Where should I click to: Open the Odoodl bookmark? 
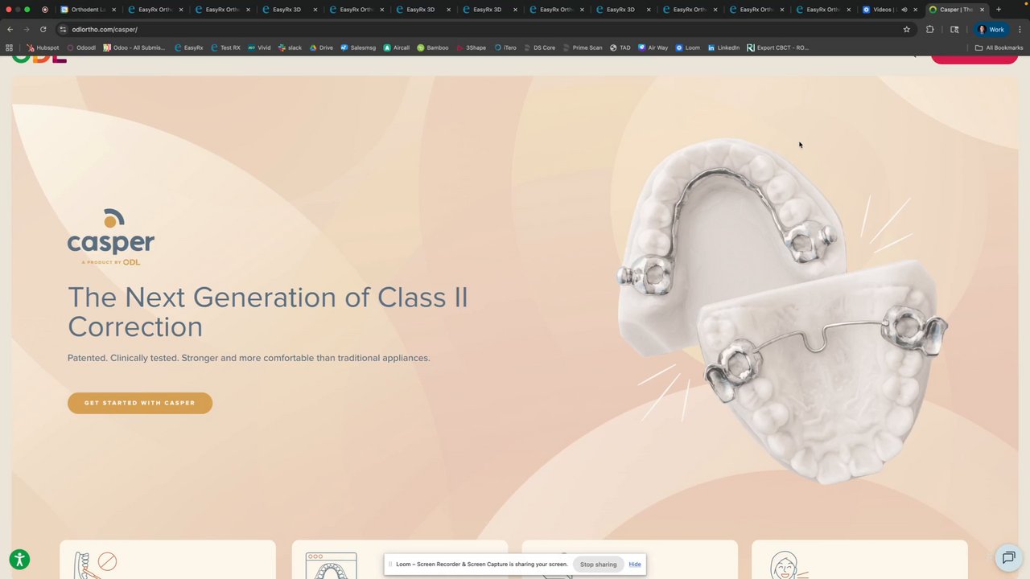81,47
